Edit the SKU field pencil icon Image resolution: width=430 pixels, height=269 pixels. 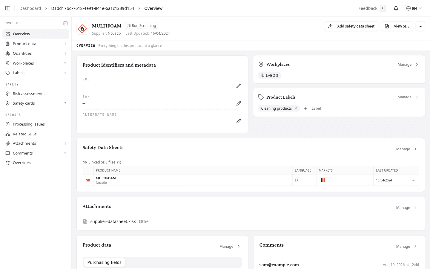tap(239, 86)
